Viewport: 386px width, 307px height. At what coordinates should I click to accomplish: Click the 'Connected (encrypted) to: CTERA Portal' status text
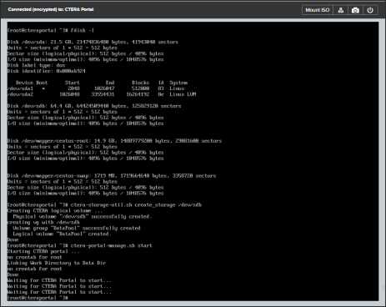coord(51,9)
